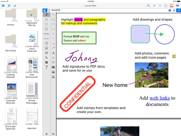This screenshot has height=136, width=181.
Task: Follow the "web links" hyperlink
Action: (160, 98)
